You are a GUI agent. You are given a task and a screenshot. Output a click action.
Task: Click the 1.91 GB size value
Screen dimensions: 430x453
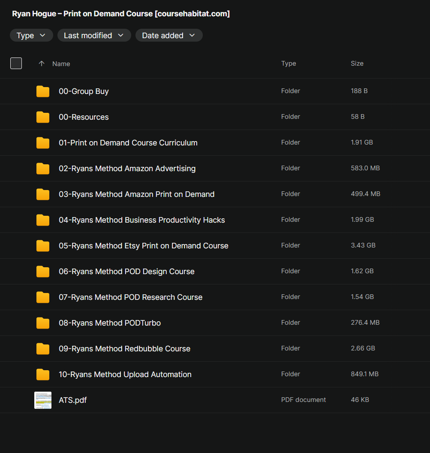(x=362, y=142)
